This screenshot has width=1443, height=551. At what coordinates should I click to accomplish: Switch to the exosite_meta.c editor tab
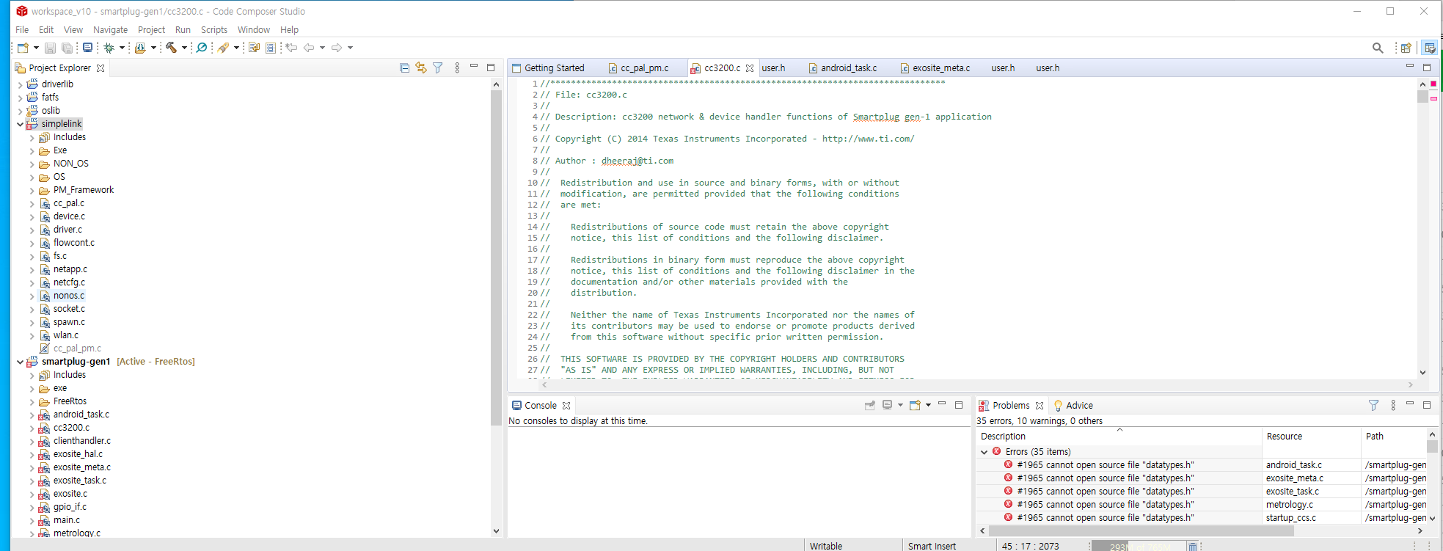coord(935,68)
